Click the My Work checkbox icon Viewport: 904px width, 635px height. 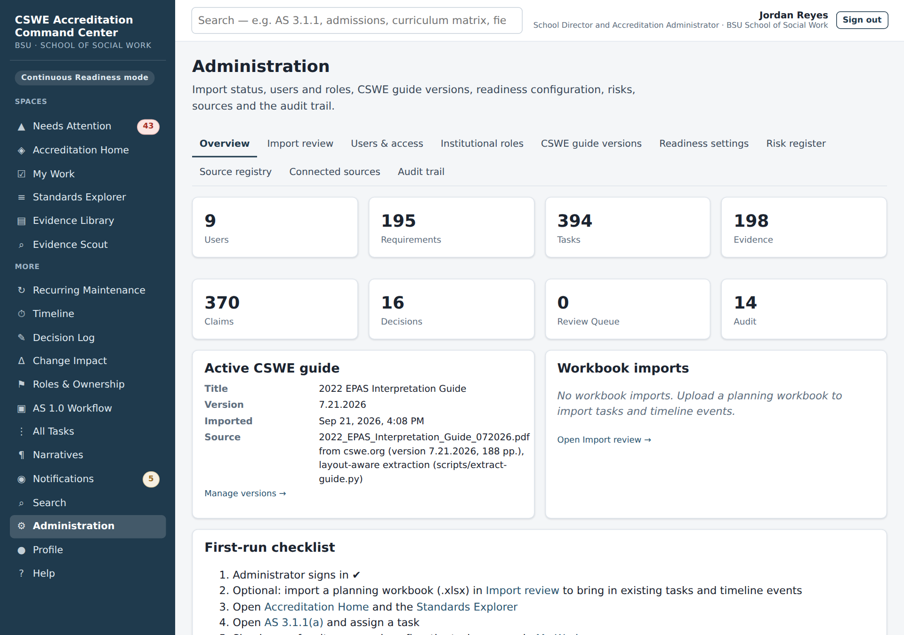click(21, 174)
